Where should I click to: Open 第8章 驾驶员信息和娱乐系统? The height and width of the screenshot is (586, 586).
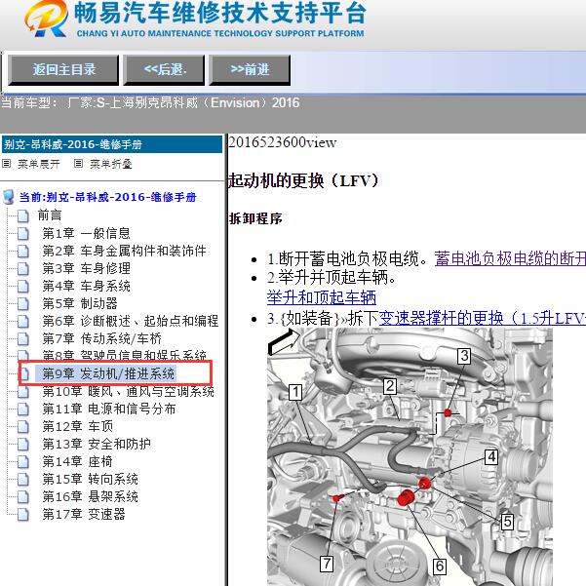pyautogui.click(x=124, y=355)
